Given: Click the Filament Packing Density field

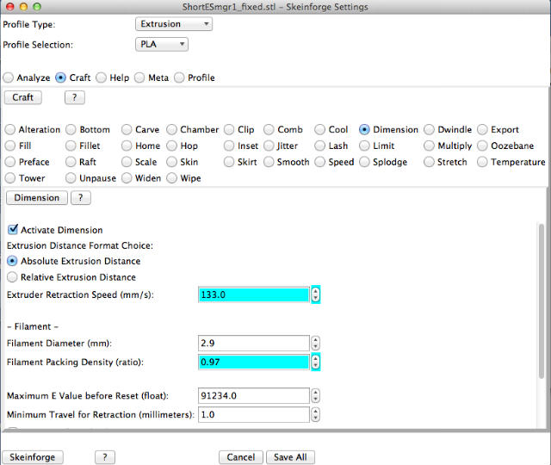Looking at the screenshot, I should (254, 362).
